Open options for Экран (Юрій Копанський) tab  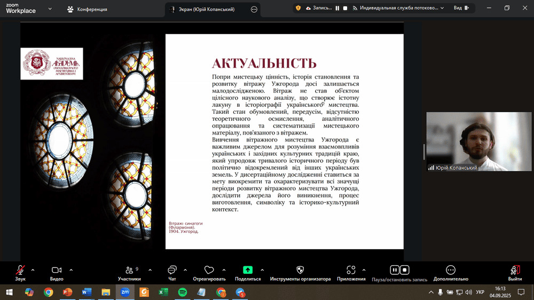click(254, 9)
